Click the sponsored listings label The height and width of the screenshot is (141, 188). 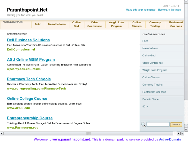click(x=17, y=34)
